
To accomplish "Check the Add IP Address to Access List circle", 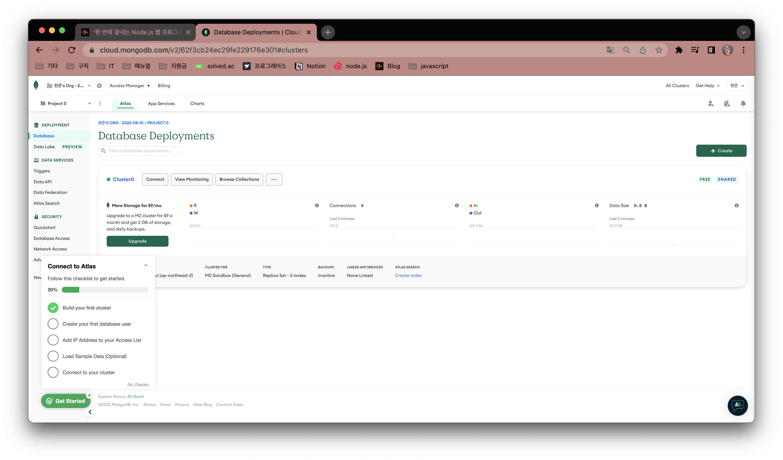I will (x=53, y=340).
